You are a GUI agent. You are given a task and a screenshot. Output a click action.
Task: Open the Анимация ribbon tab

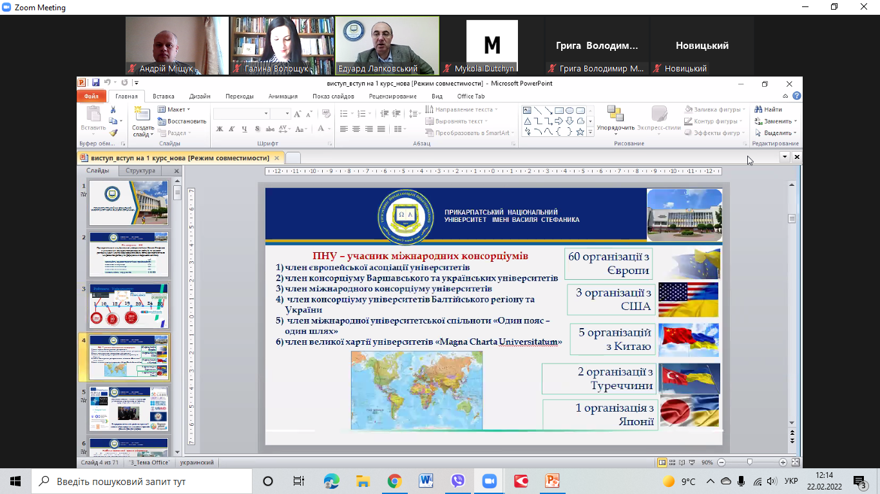click(283, 96)
